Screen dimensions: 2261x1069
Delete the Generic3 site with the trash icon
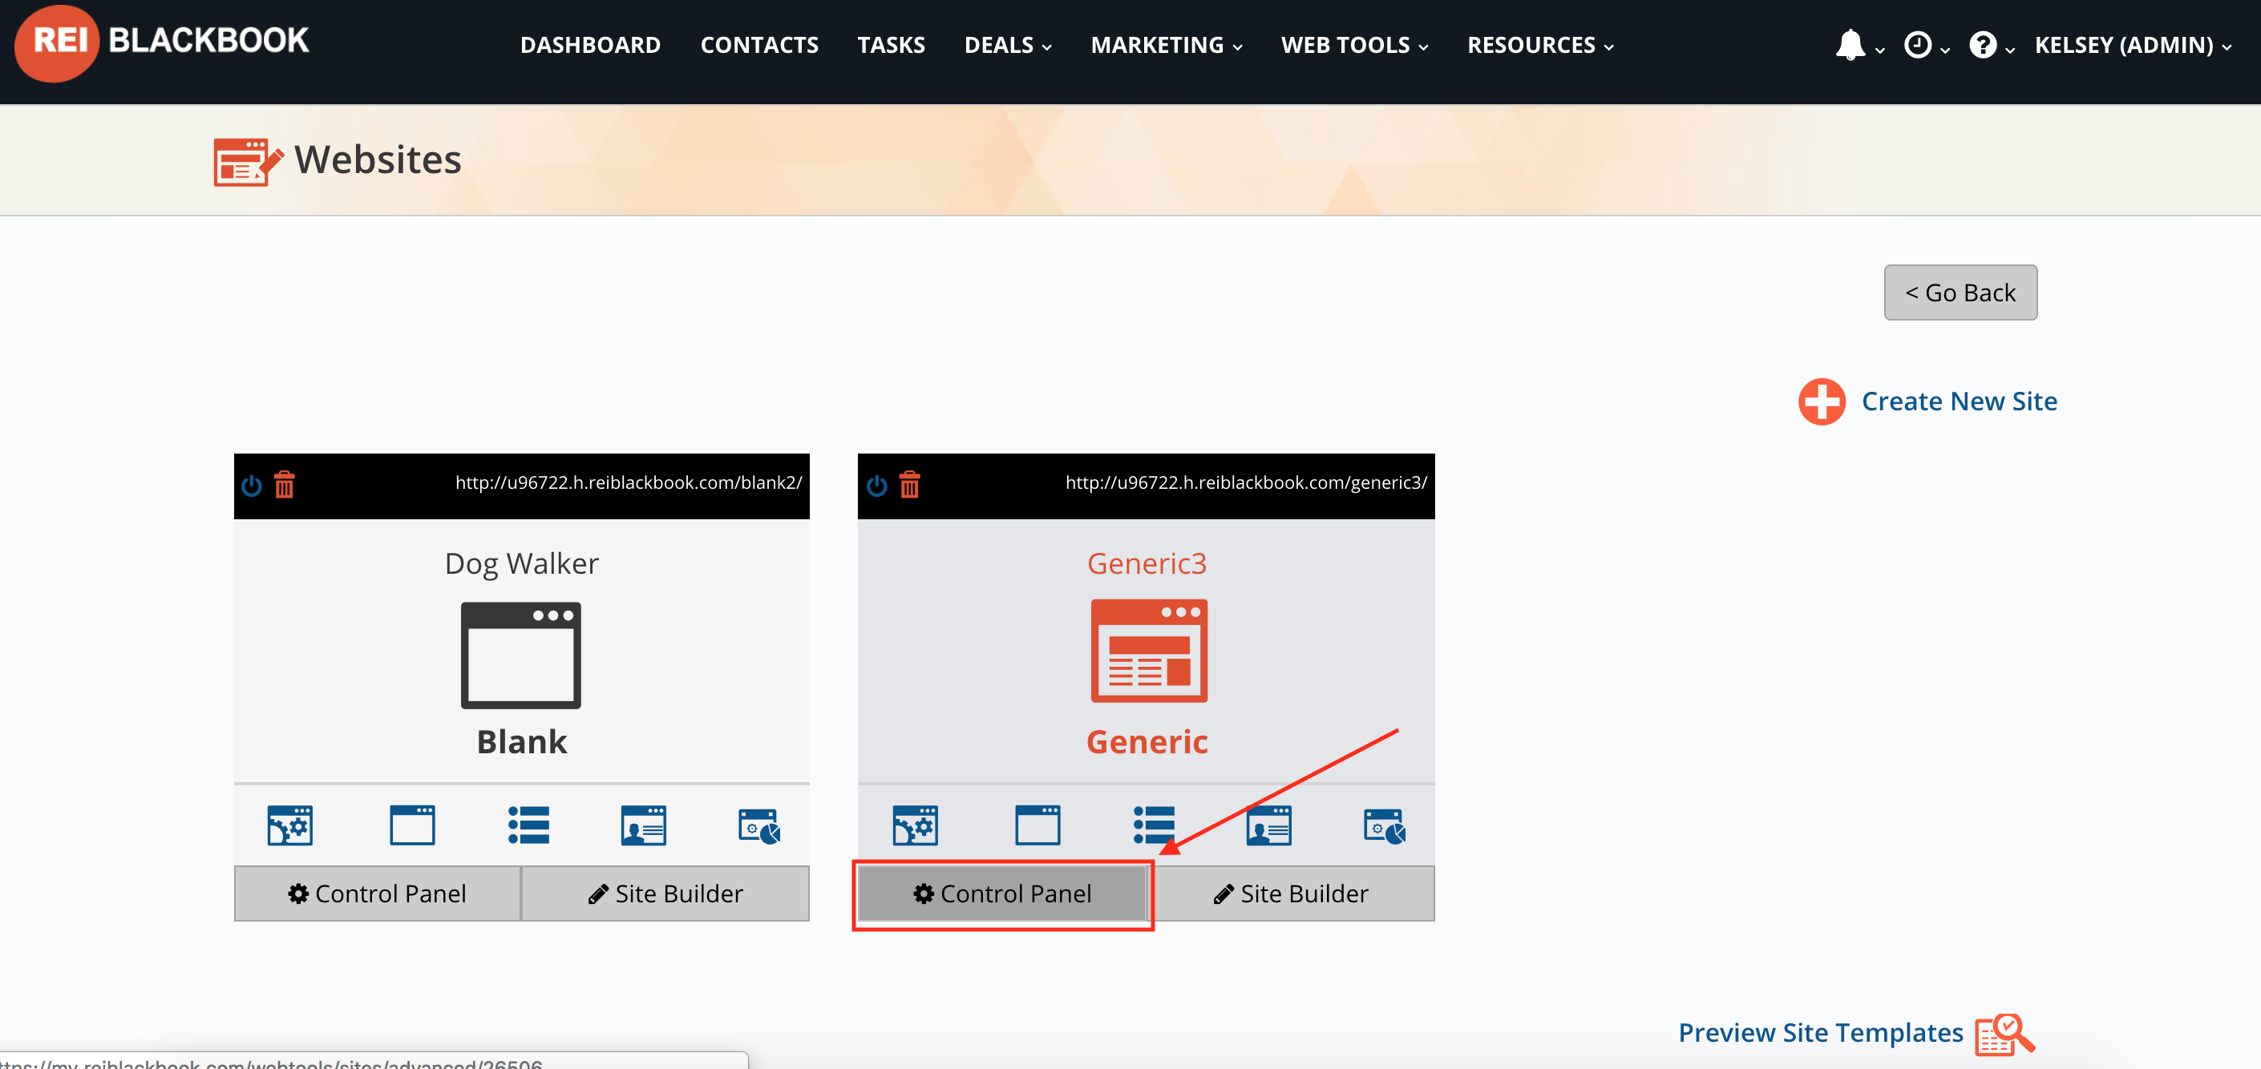click(909, 484)
